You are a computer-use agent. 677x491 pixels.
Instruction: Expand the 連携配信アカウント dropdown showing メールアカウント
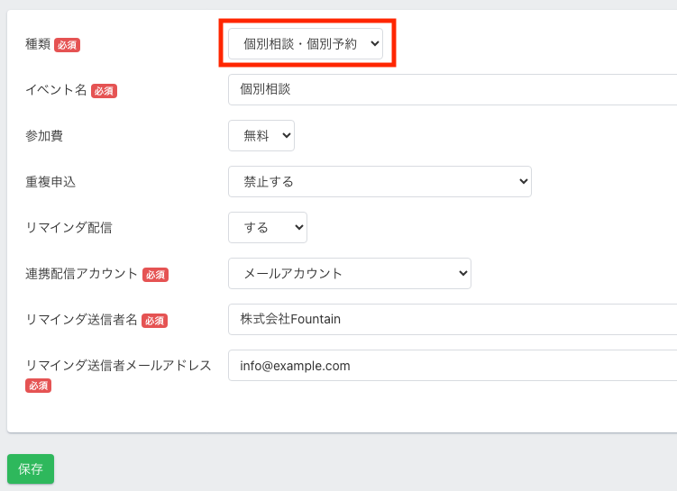(x=349, y=273)
